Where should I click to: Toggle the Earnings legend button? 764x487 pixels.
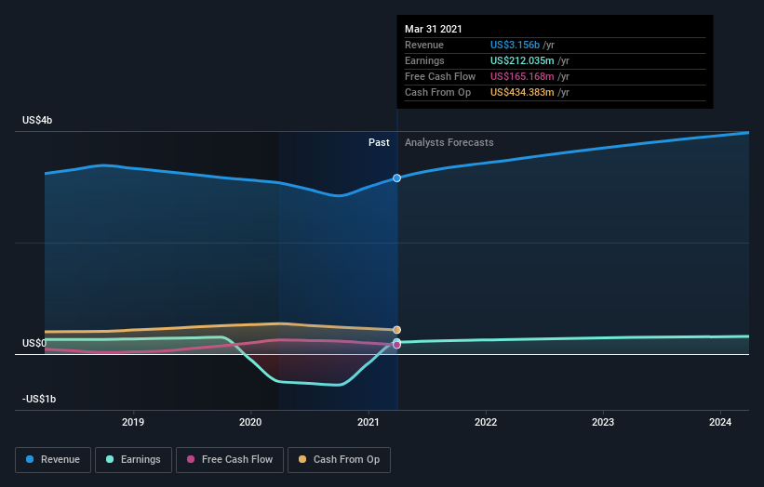tap(133, 460)
